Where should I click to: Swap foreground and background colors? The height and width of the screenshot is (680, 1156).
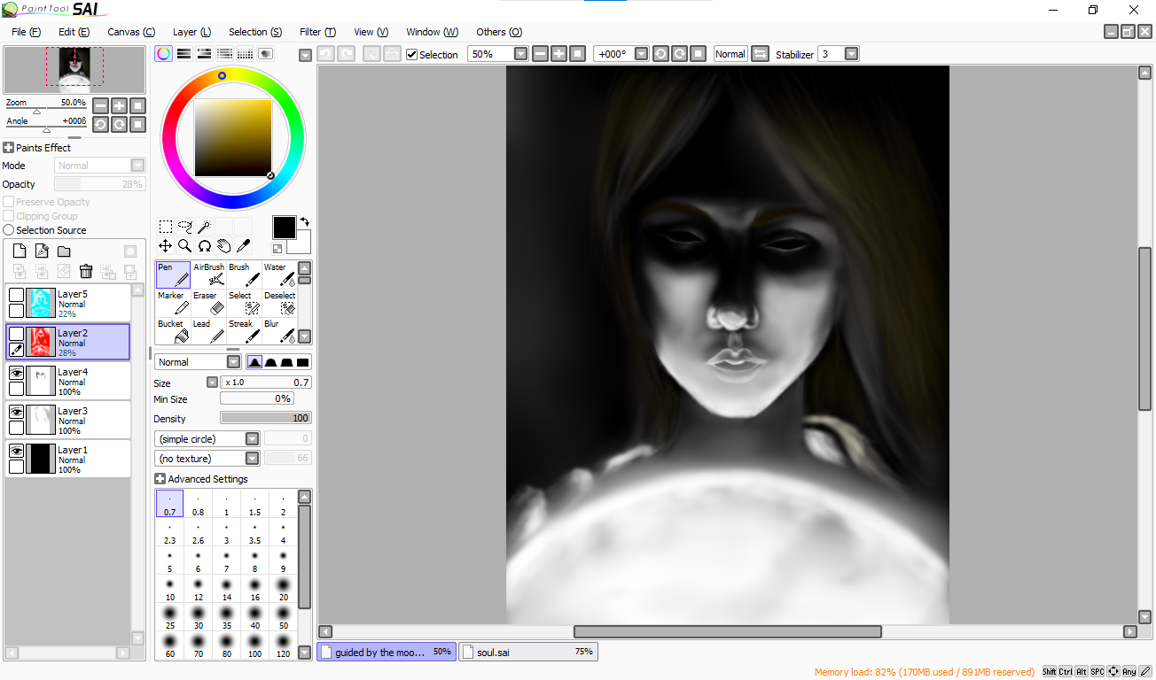(x=304, y=222)
